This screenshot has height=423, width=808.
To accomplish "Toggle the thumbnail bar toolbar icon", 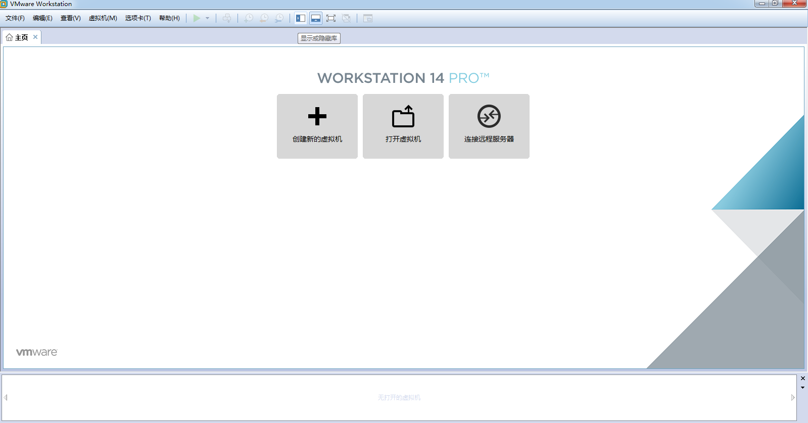I will 316,18.
